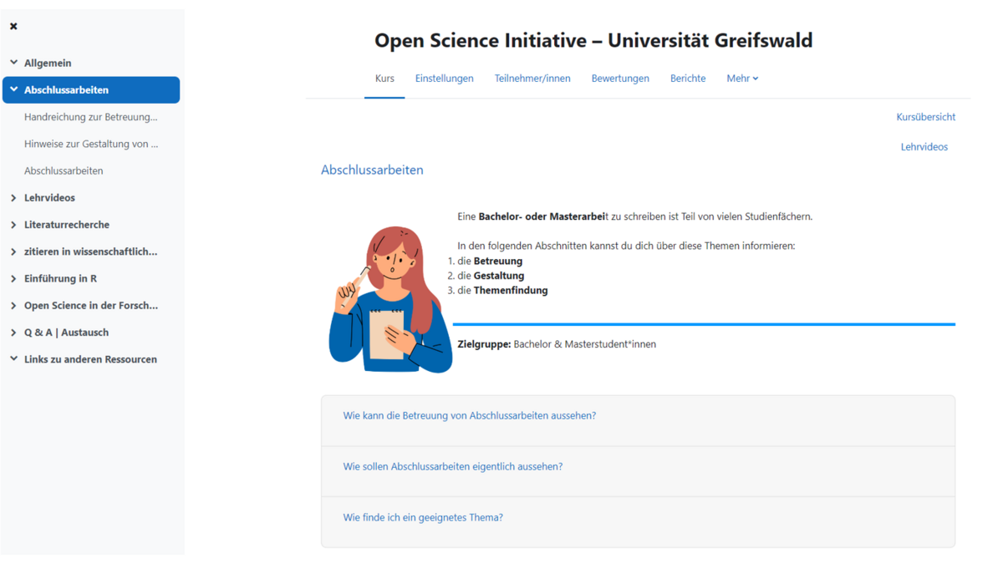1003x564 pixels.
Task: Collapse the Abschlussarbeiten section chevron
Action: click(13, 89)
